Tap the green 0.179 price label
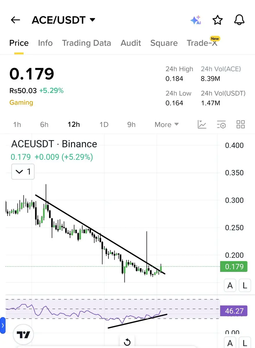 point(234,267)
